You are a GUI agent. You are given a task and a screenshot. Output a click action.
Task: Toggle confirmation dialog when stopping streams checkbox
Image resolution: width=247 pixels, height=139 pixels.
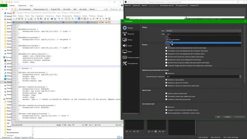166,51
